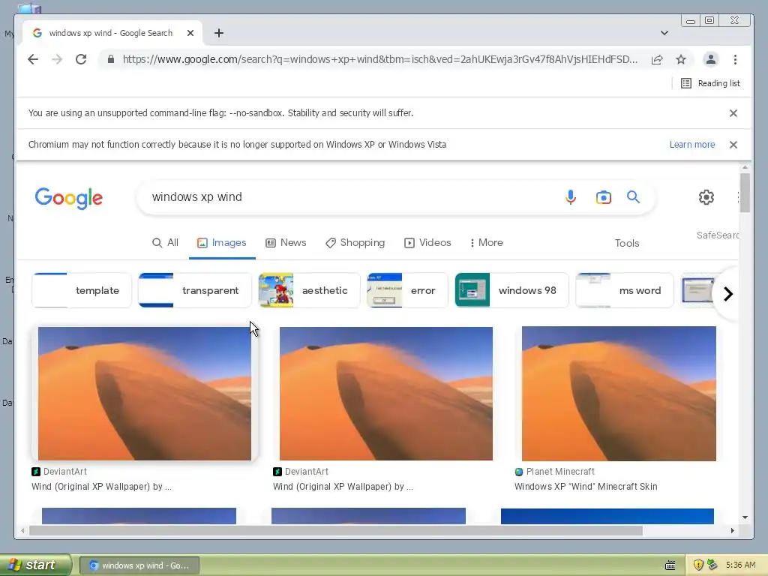
Task: Bookmark this page with star
Action: 681,59
